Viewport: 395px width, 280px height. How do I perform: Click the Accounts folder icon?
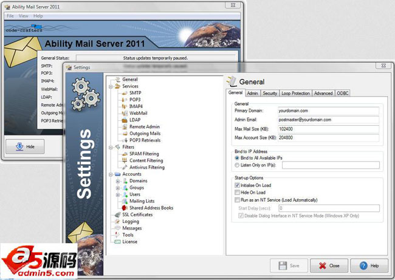click(x=118, y=174)
